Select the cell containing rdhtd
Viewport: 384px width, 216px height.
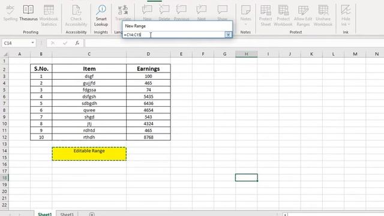(89, 130)
